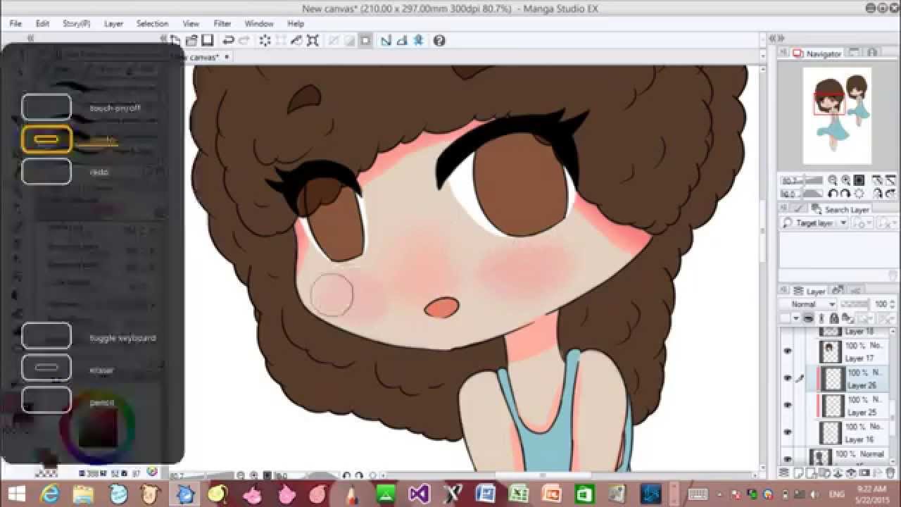Screen dimensions: 901x507
Task: Open Excel from the taskbar
Action: pyautogui.click(x=519, y=494)
